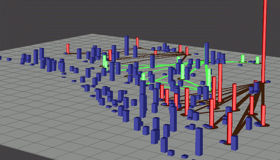Screen dimensions: 280x160
Task: Select the foreground red bar at bottom right
Action: (x=230, y=128)
